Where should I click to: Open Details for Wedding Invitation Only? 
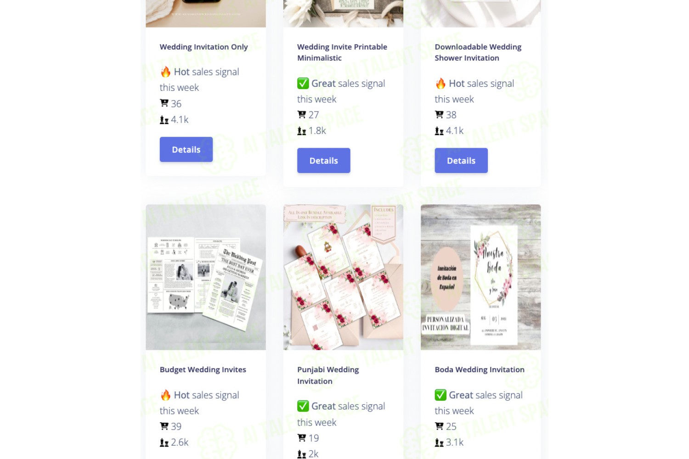click(186, 150)
